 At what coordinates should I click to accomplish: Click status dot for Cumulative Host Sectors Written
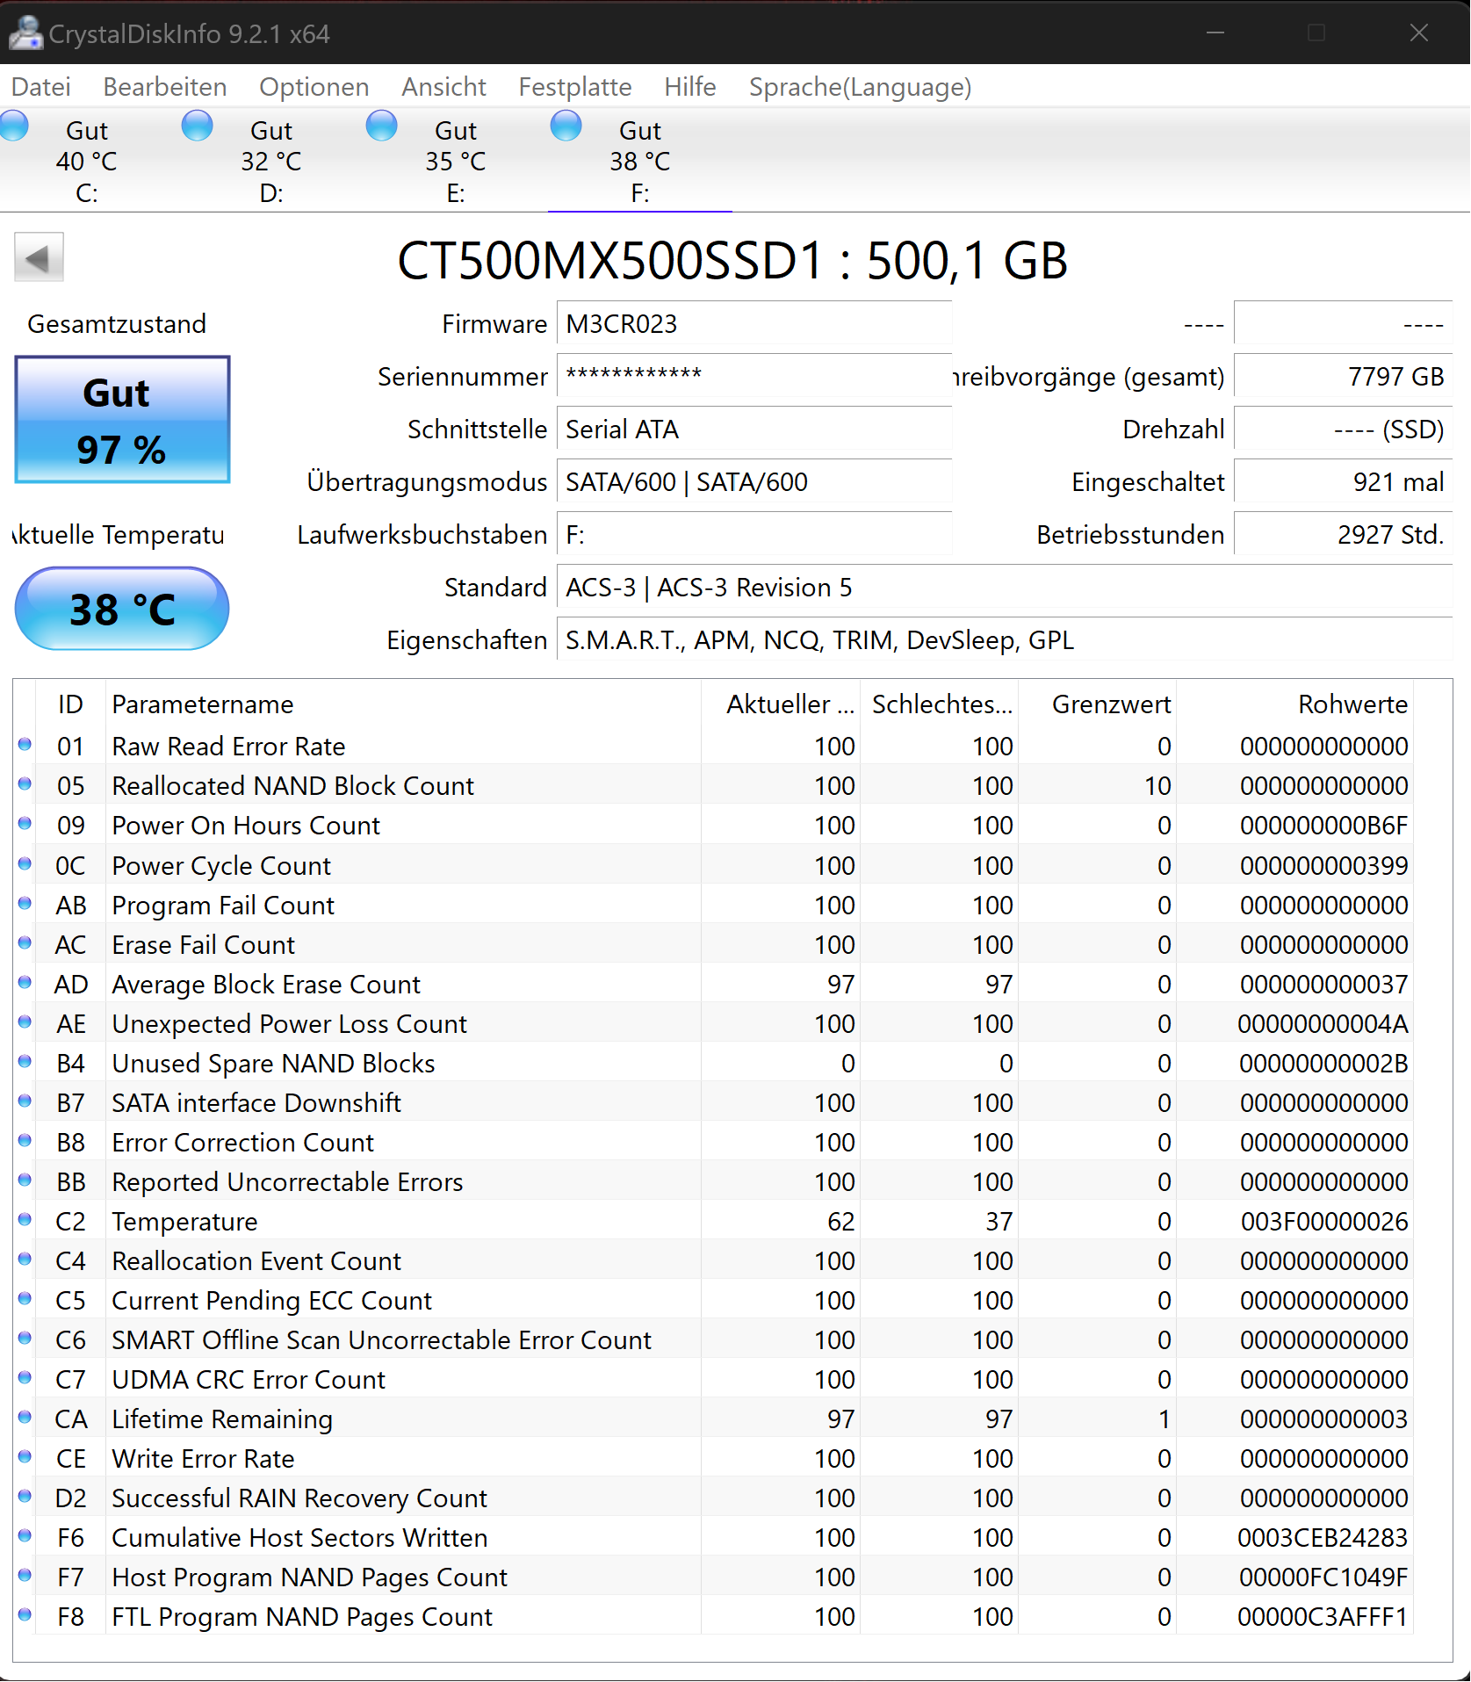tap(25, 1536)
